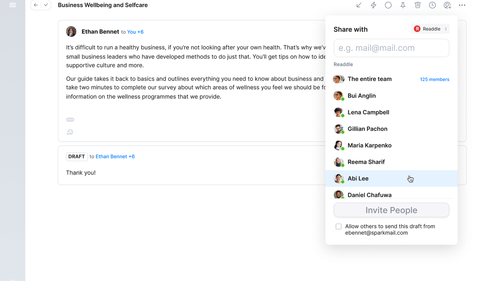Choose The entire team to share with

pos(369,79)
